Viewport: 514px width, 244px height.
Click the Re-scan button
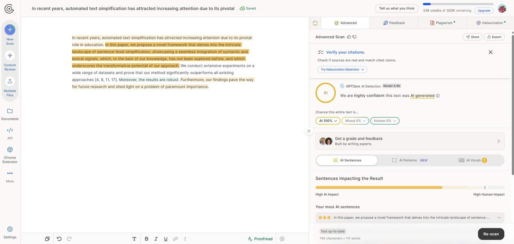point(491,234)
